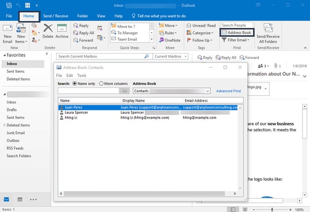
Task: Open the Address Book from the ribbon
Action: (237, 32)
